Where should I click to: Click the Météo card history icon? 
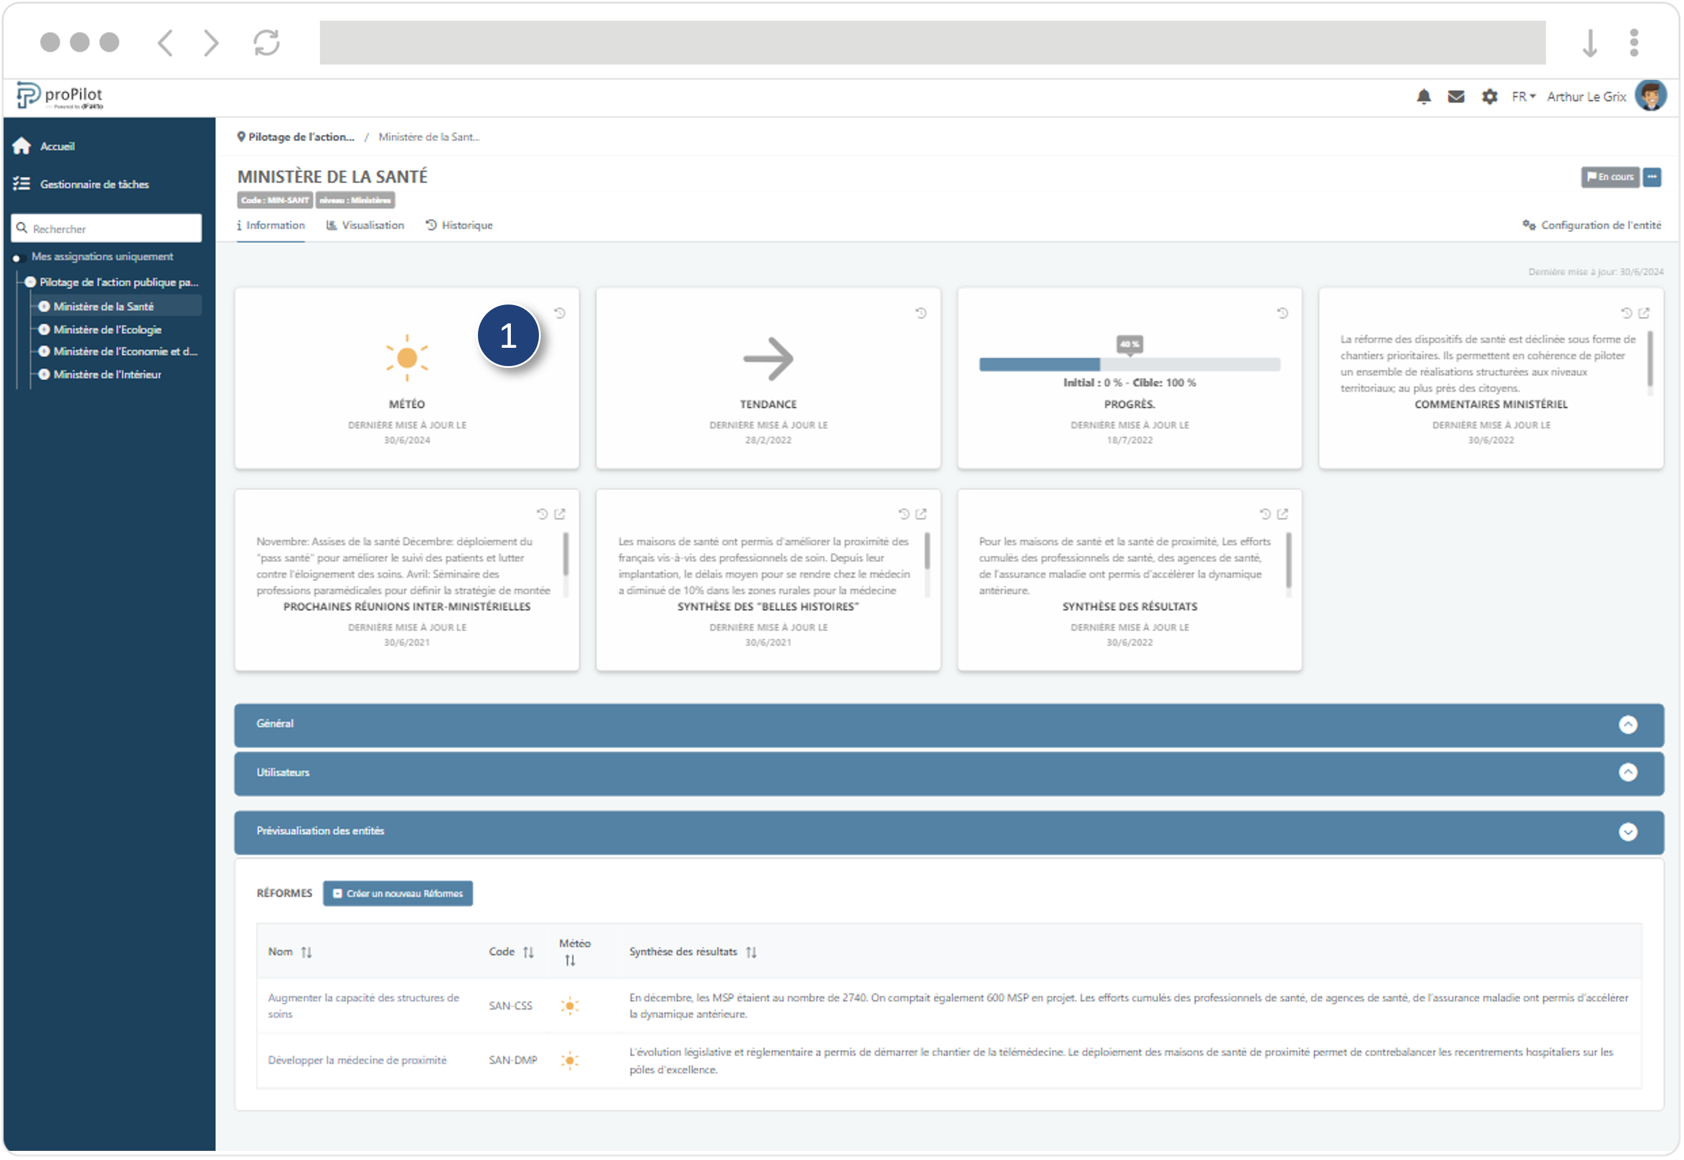point(560,313)
